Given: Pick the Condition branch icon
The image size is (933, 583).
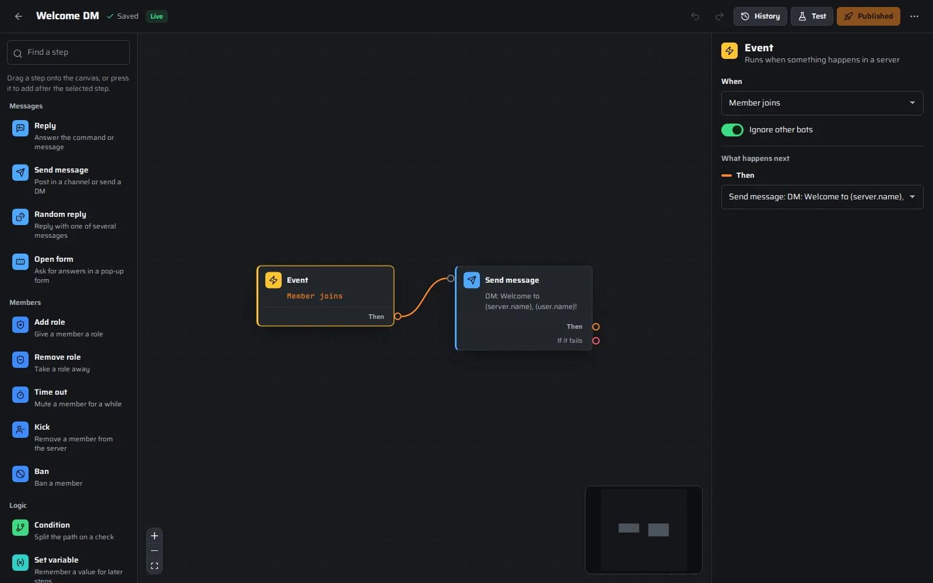Looking at the screenshot, I should 20,528.
